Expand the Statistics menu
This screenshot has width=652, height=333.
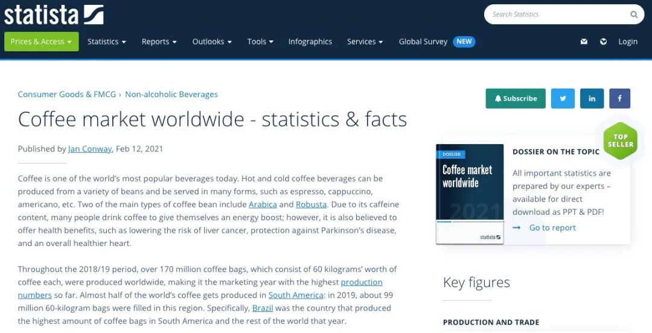point(106,42)
